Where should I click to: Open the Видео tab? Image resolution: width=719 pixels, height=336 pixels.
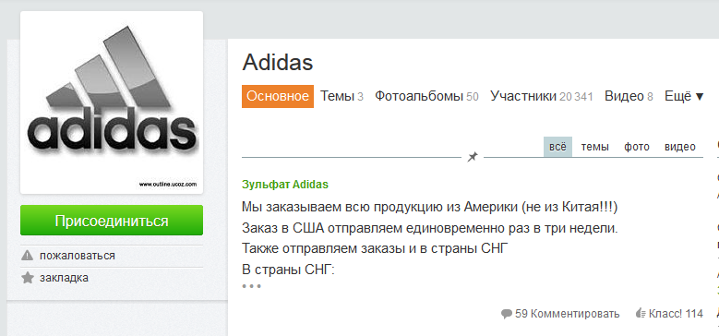(629, 96)
